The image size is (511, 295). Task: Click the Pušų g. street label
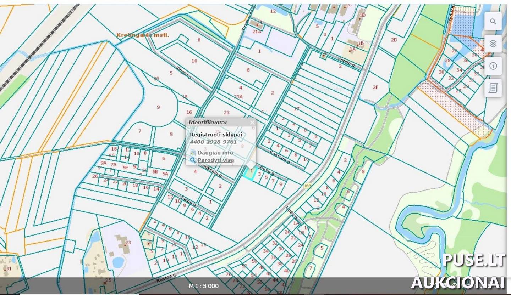pos(267,171)
